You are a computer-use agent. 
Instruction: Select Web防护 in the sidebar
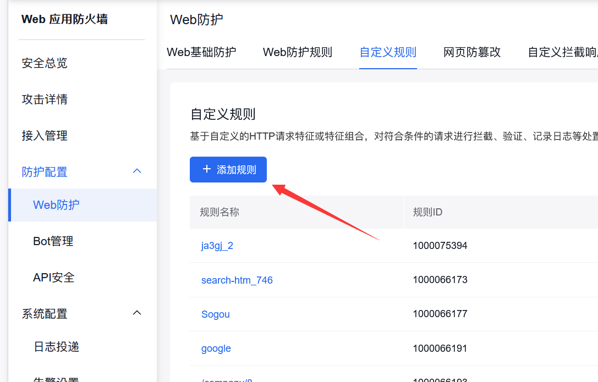(x=83, y=205)
